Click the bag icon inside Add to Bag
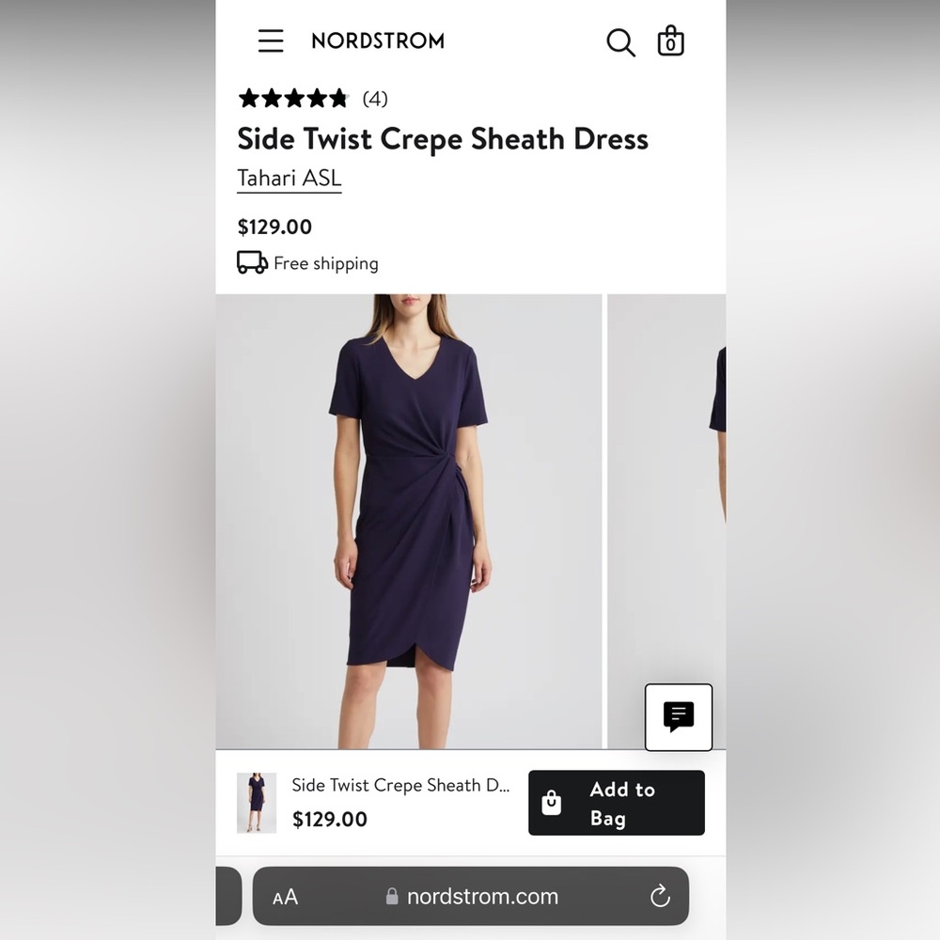This screenshot has width=940, height=940. pos(552,803)
